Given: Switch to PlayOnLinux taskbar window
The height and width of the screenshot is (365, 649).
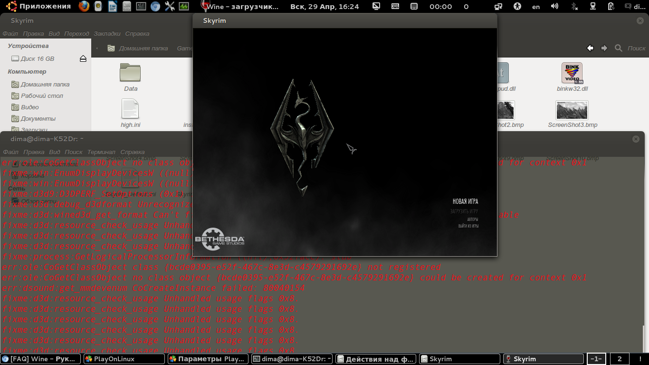Looking at the screenshot, I should pyautogui.click(x=124, y=359).
